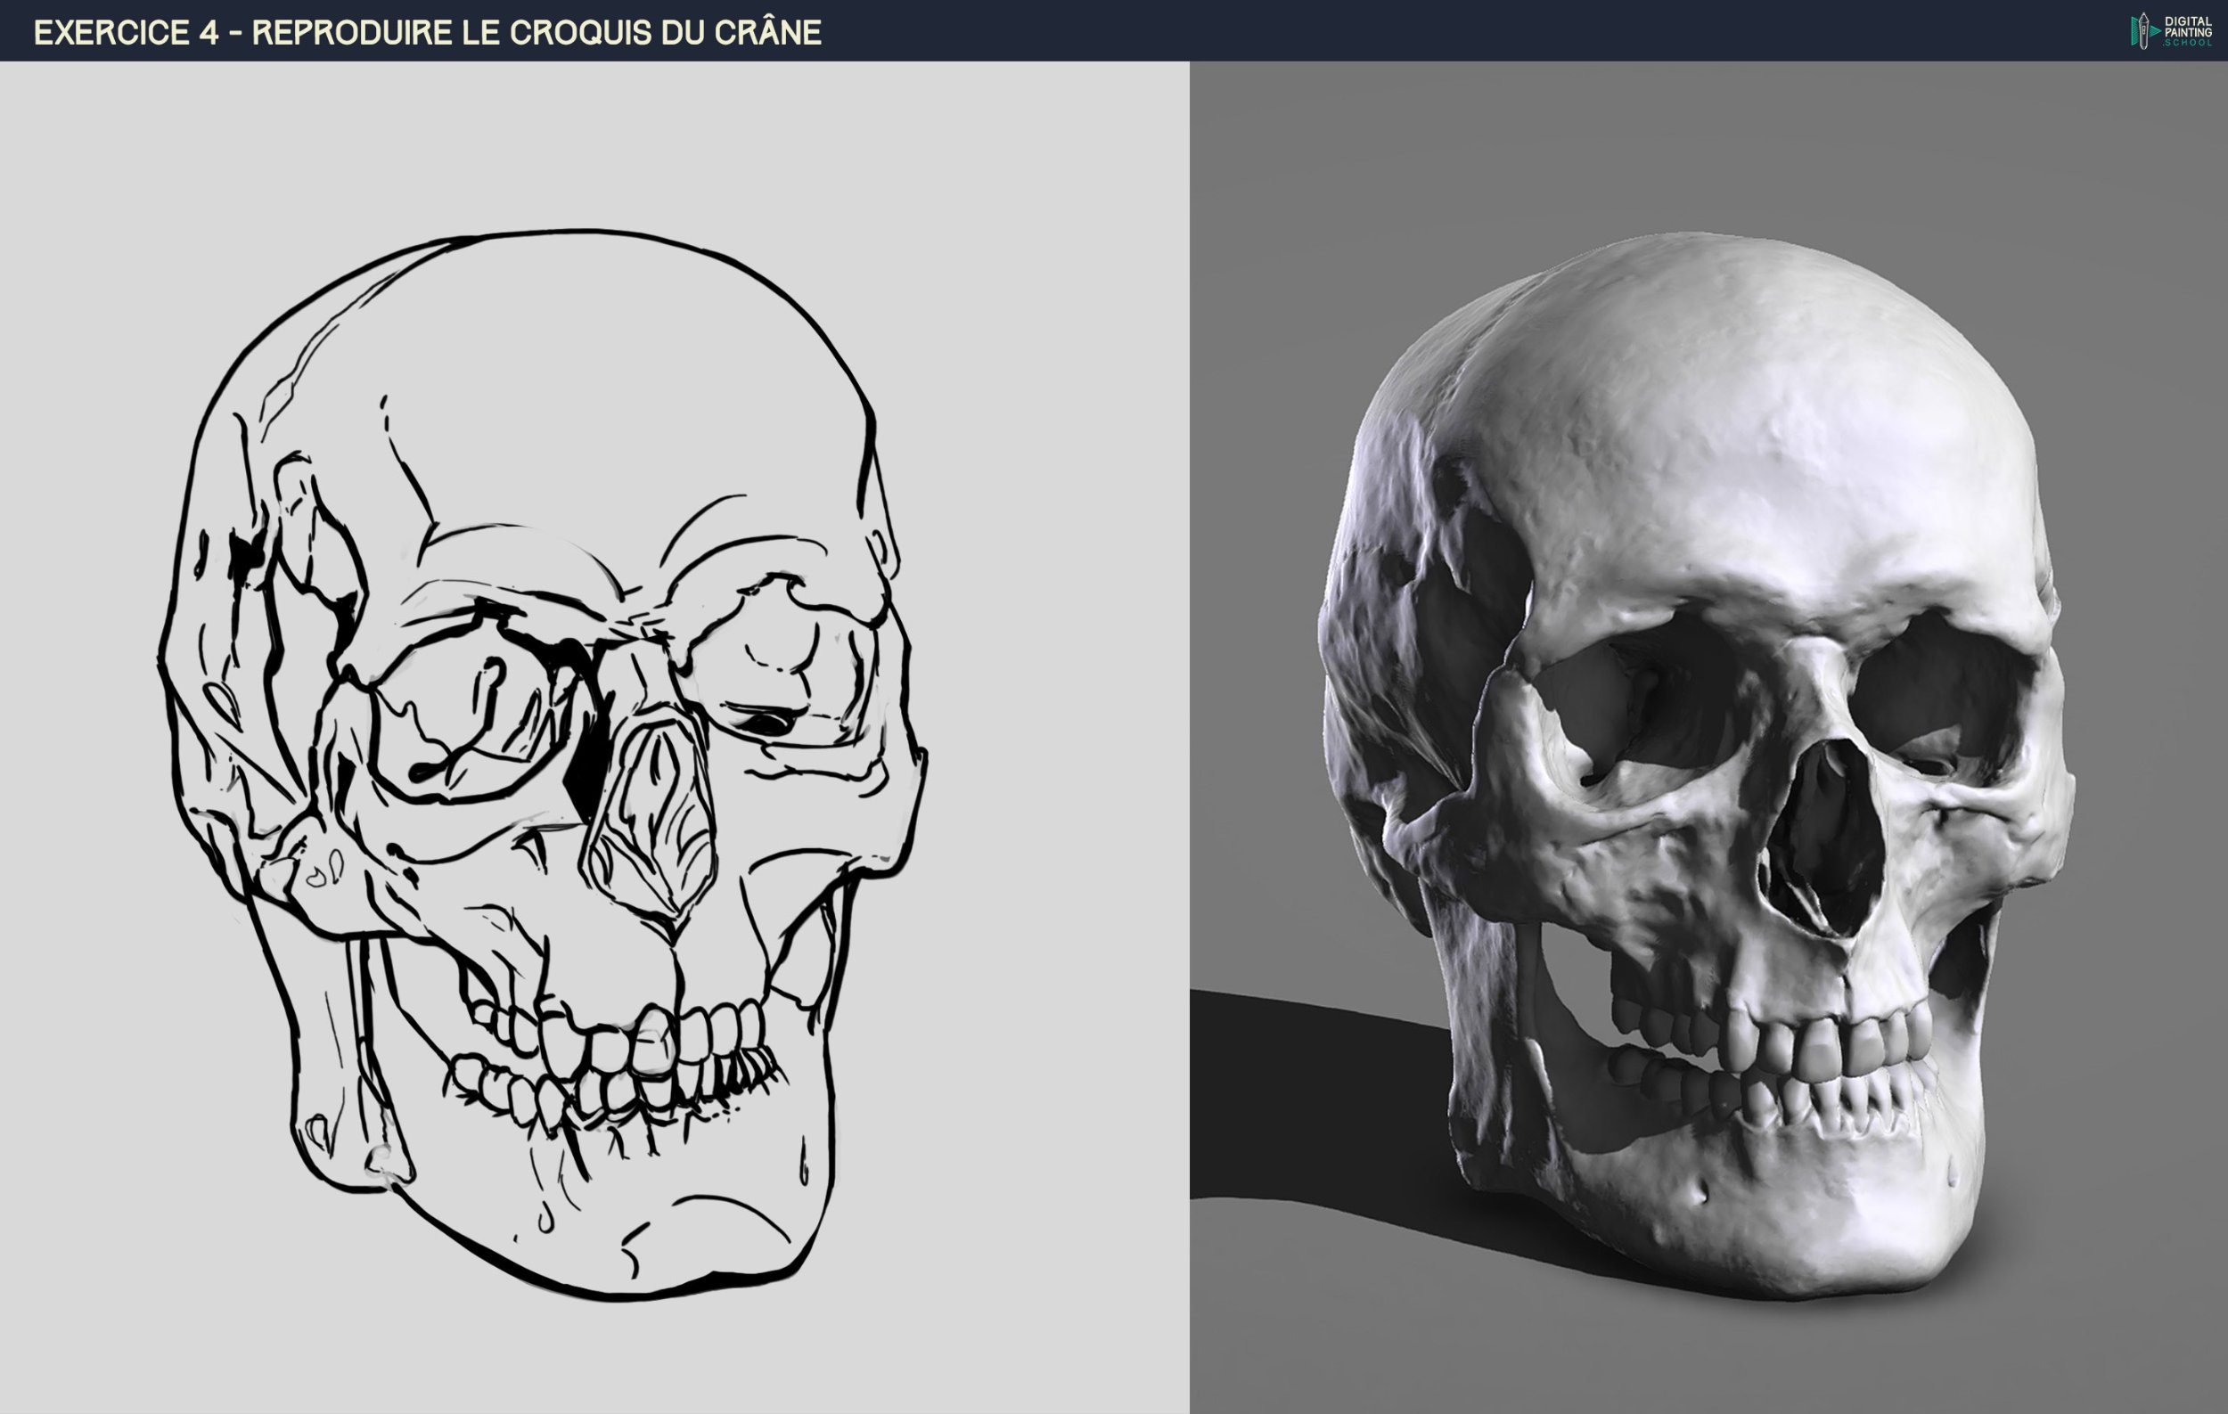
Task: Click the word 'REPRODUIRE' in the title
Action: coord(352,32)
